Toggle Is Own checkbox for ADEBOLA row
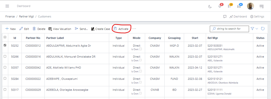The height and width of the screenshot is (99, 271). pos(141,93)
